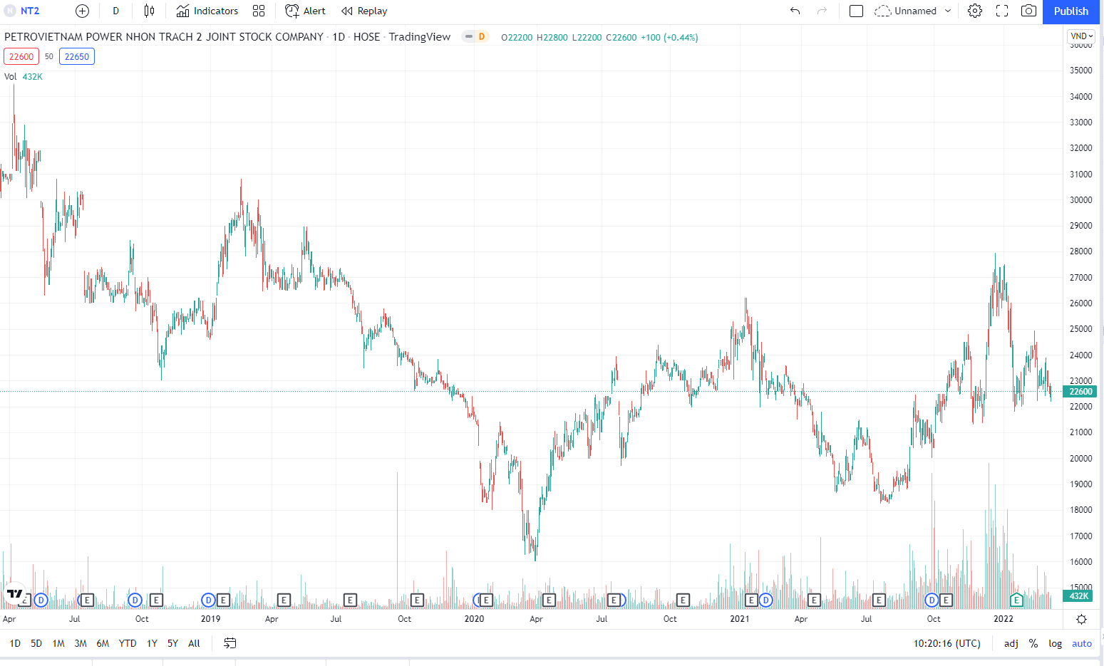
Task: Click the compare or add symbol plus icon
Action: (82, 11)
